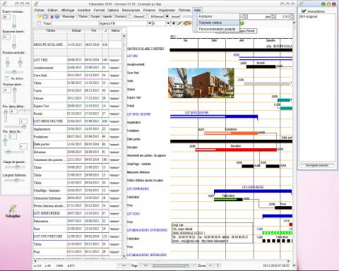Switch to the Tâches view
The width and height of the screenshot is (339, 271).
click(x=83, y=16)
